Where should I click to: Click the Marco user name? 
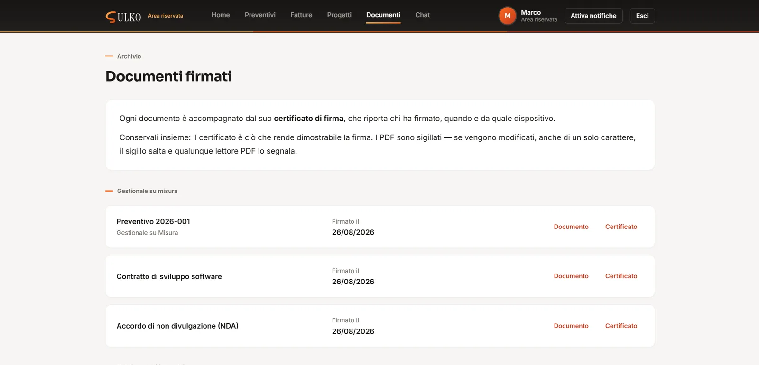pos(531,12)
